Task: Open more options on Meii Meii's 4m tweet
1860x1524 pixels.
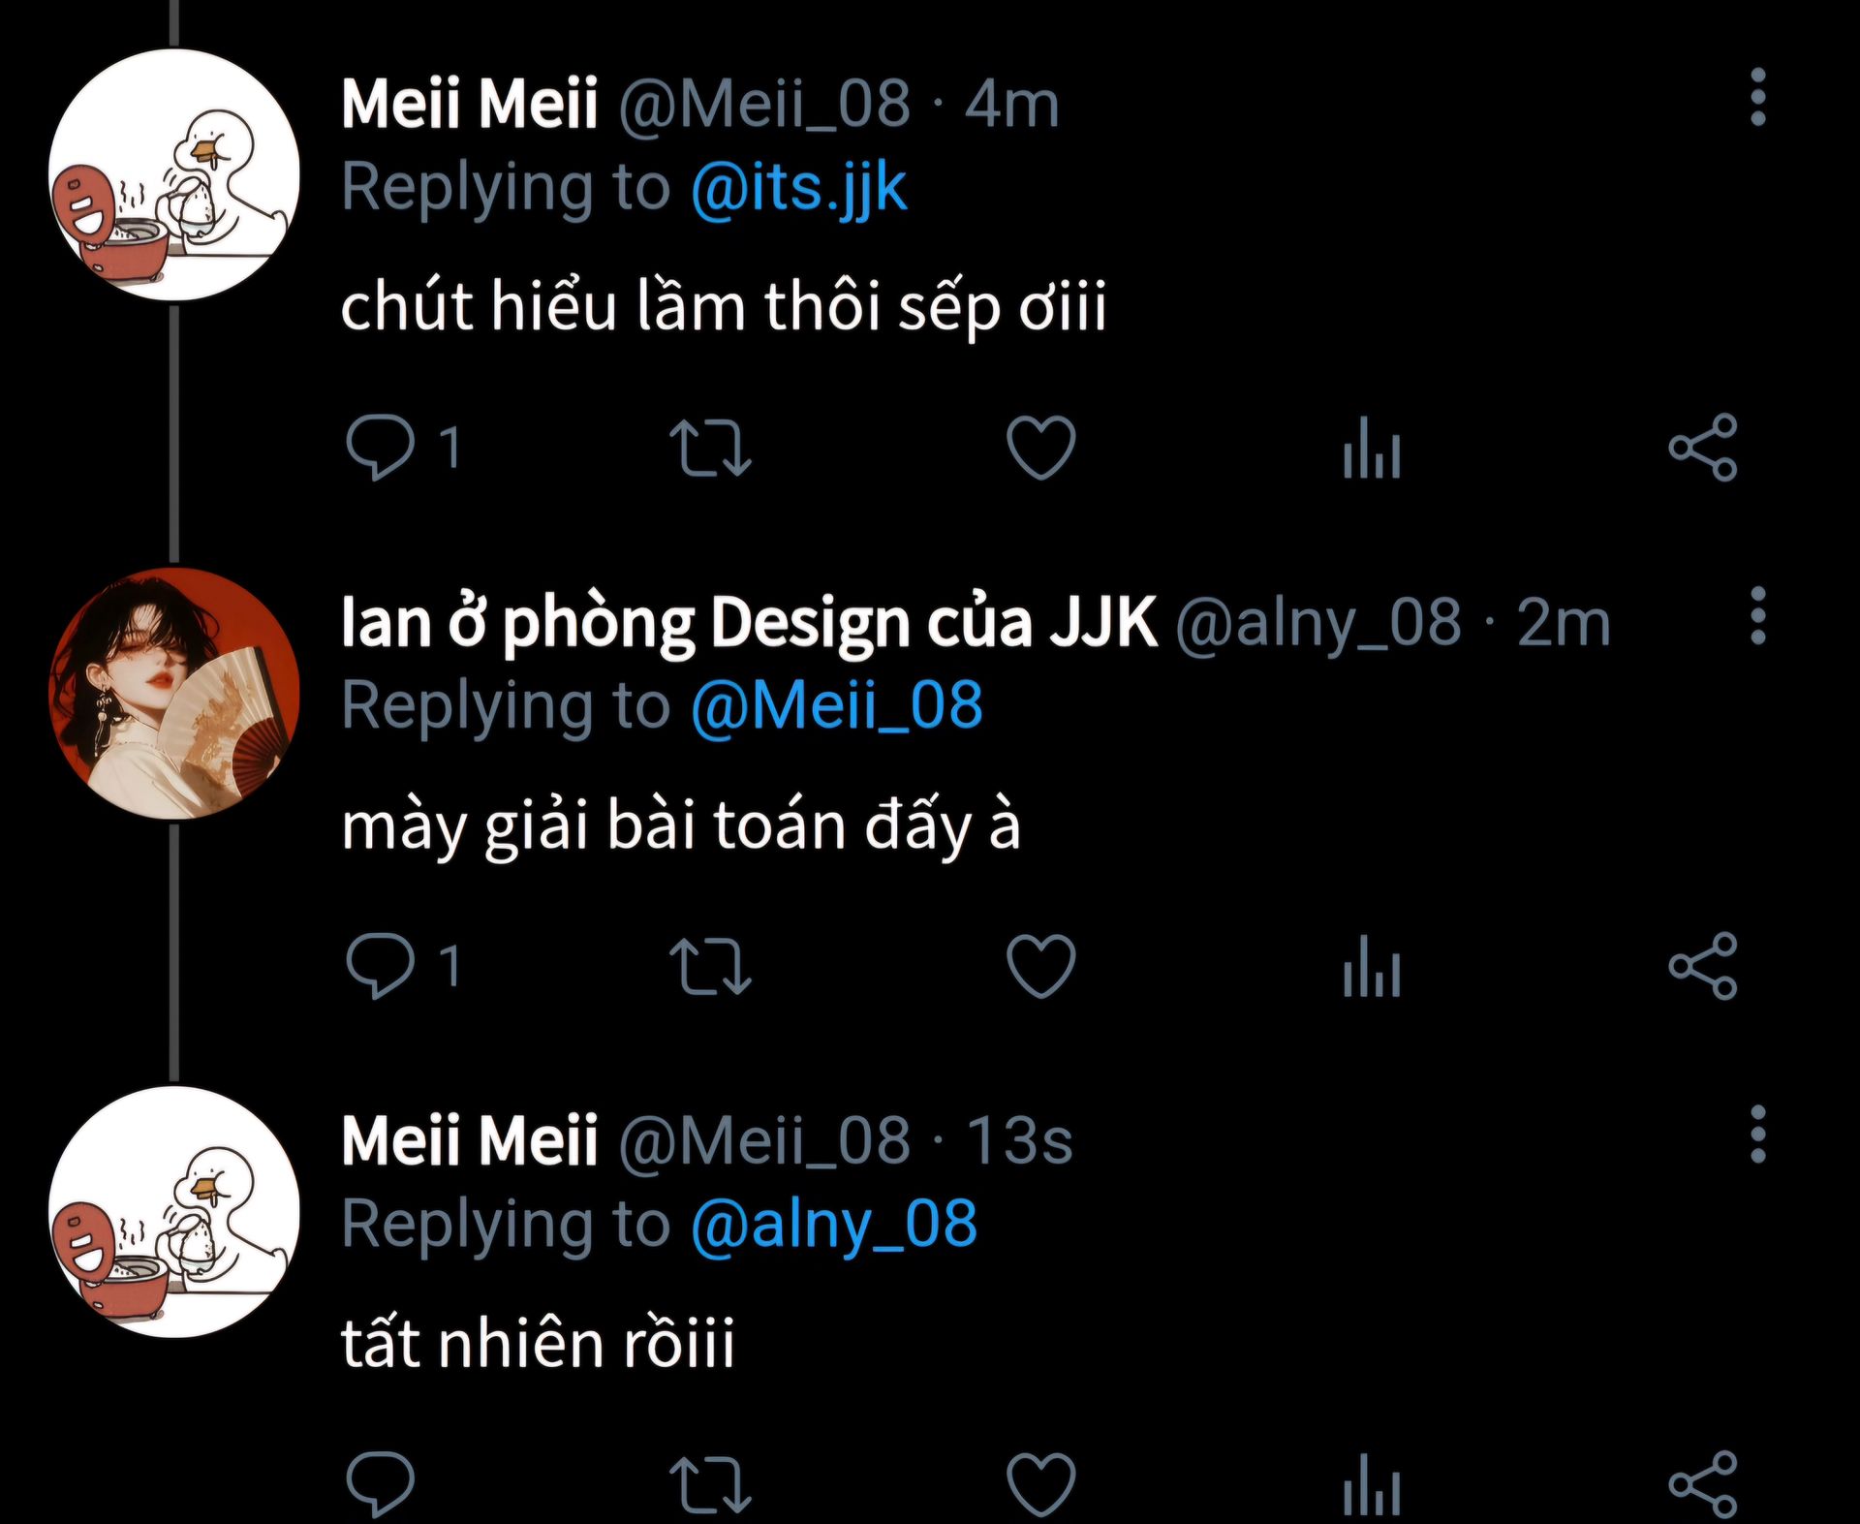Action: [1758, 97]
